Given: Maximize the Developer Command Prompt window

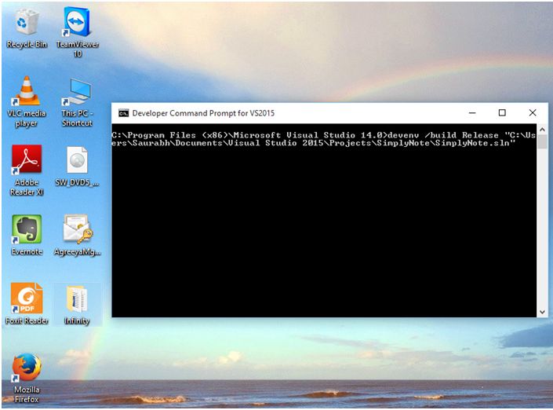Looking at the screenshot, I should [502, 113].
